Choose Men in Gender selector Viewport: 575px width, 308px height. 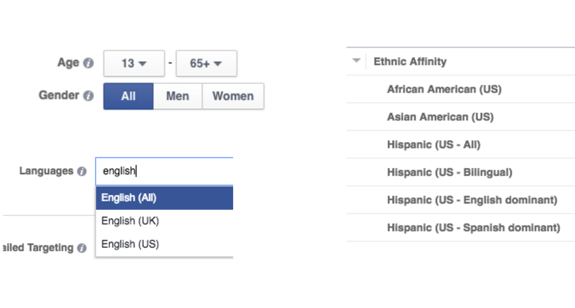[x=178, y=96]
